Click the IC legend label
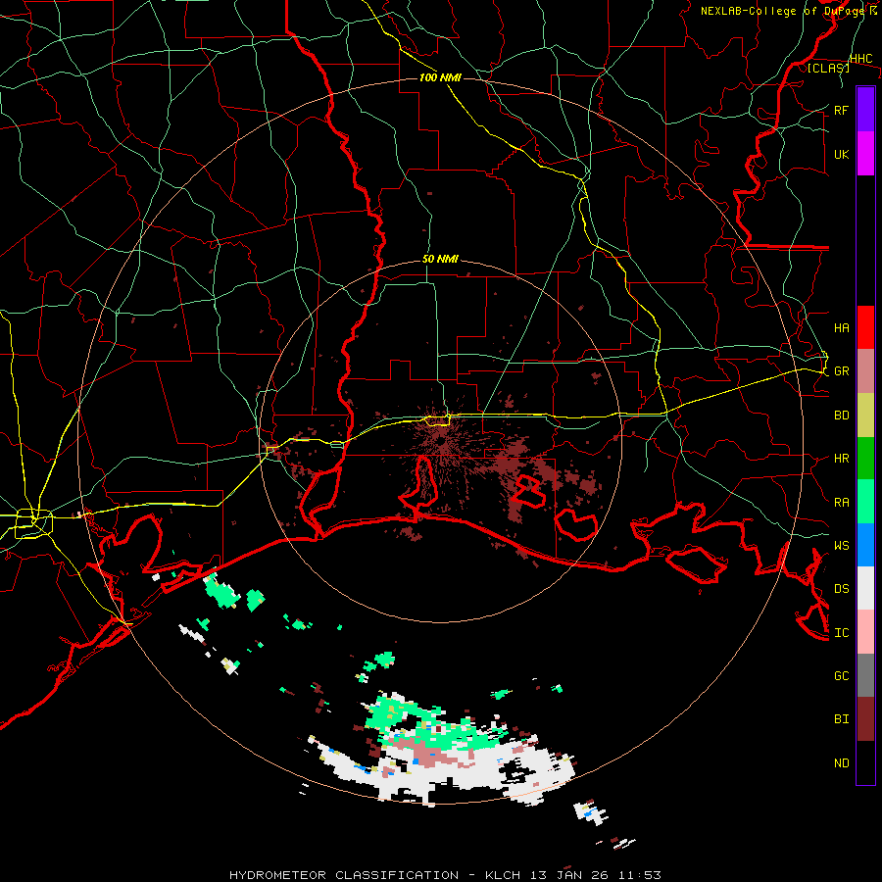 pos(841,633)
